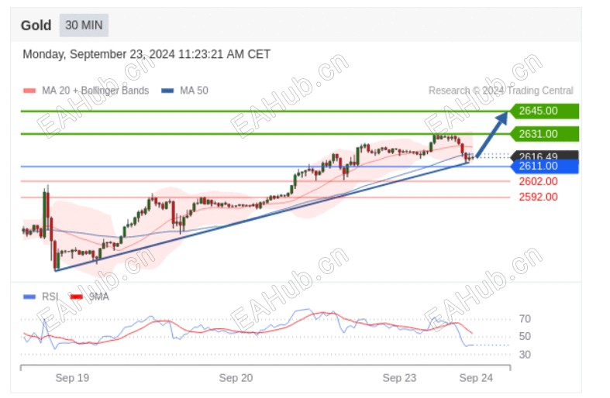
Task: Open the Research Trading Central copyright link
Action: [501, 91]
